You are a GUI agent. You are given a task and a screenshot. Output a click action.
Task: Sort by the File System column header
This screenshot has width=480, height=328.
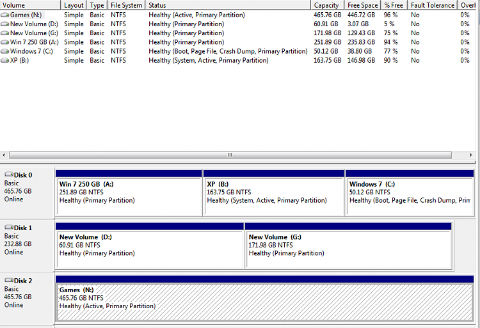click(126, 5)
